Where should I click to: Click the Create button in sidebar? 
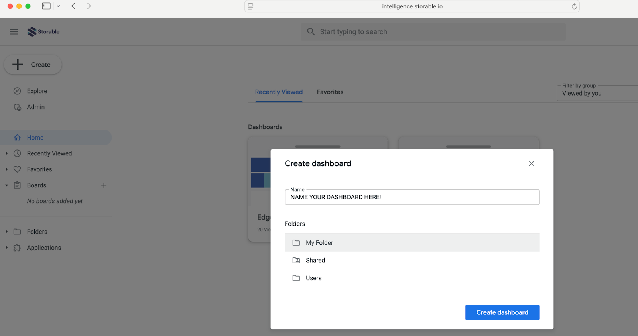tap(33, 65)
